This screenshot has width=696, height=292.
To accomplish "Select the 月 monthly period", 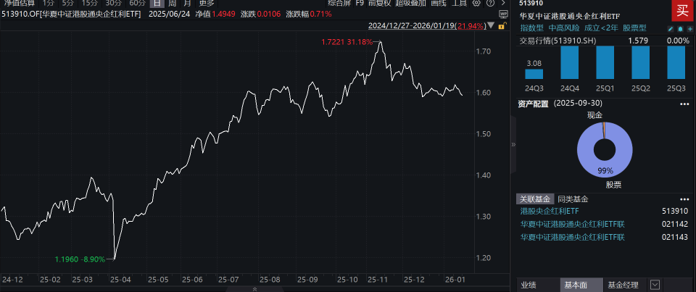I will [x=186, y=3].
